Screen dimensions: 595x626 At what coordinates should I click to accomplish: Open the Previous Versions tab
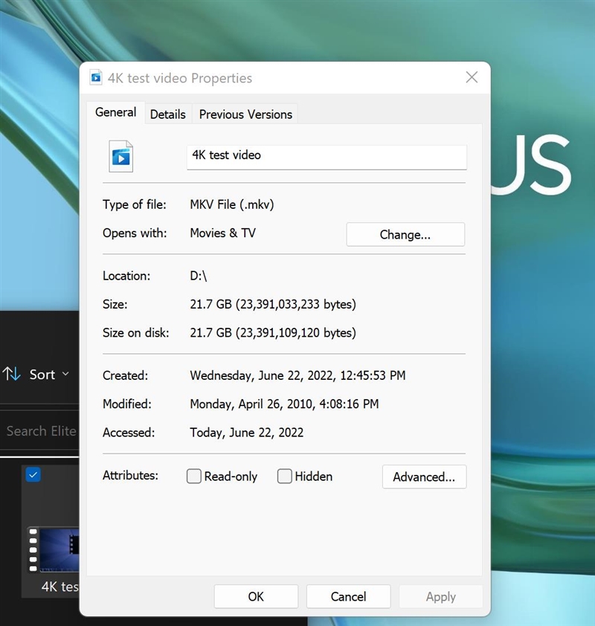pyautogui.click(x=245, y=114)
